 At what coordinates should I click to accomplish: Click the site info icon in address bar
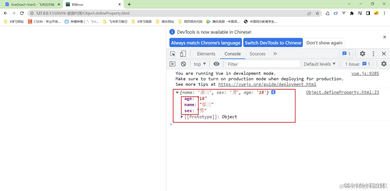coord(32,13)
